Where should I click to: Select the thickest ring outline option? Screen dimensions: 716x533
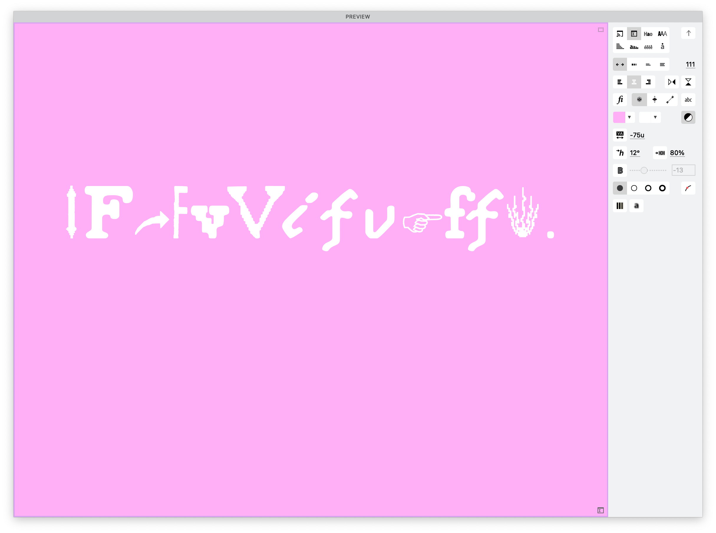tap(662, 188)
